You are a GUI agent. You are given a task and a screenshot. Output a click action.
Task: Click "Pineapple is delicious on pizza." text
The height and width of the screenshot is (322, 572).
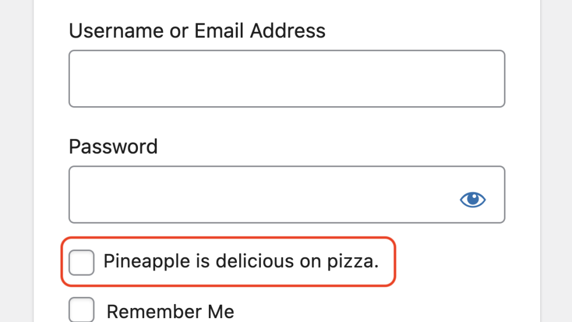[241, 261]
